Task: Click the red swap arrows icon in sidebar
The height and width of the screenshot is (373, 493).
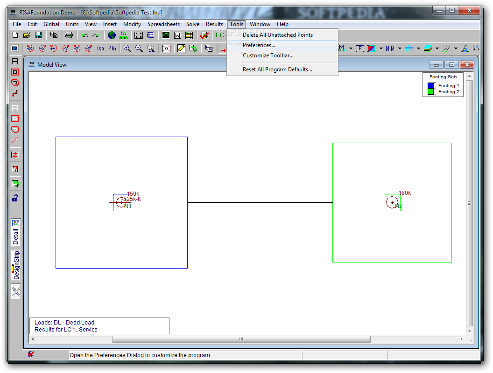Action: pos(15,154)
